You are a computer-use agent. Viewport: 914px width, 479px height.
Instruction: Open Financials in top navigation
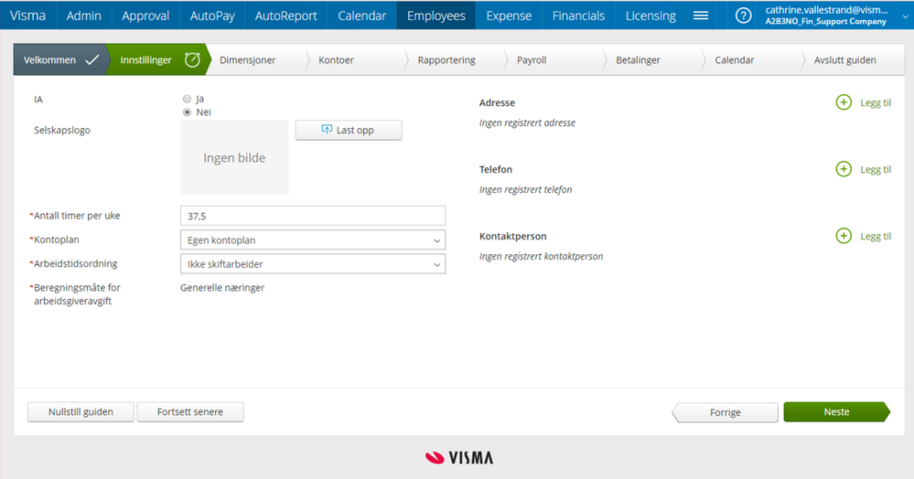coord(578,16)
